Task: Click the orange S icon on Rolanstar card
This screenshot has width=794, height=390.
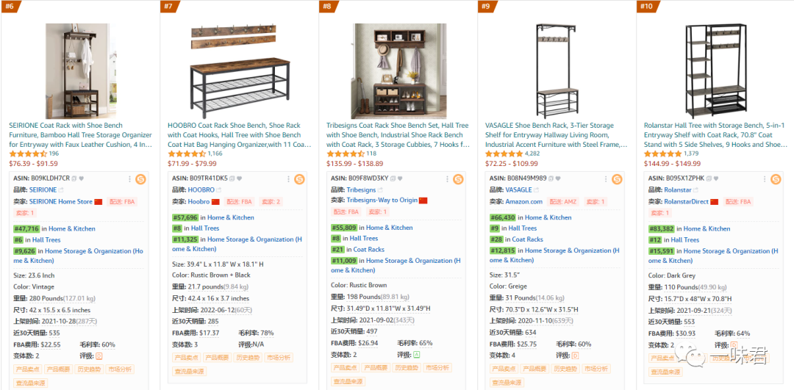Action: 776,178
